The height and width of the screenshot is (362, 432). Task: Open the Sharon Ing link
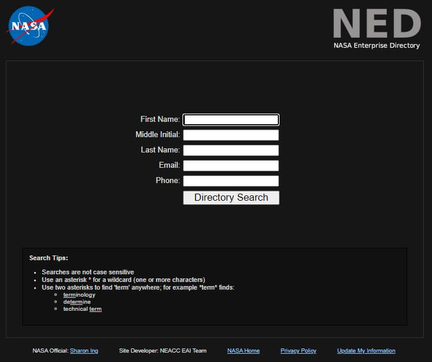(84, 351)
